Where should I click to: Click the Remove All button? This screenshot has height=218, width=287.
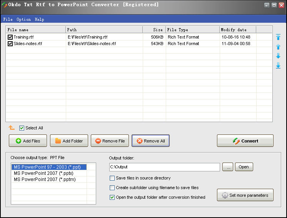click(x=151, y=141)
